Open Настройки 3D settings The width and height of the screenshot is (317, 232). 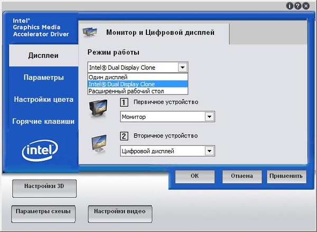click(x=44, y=189)
